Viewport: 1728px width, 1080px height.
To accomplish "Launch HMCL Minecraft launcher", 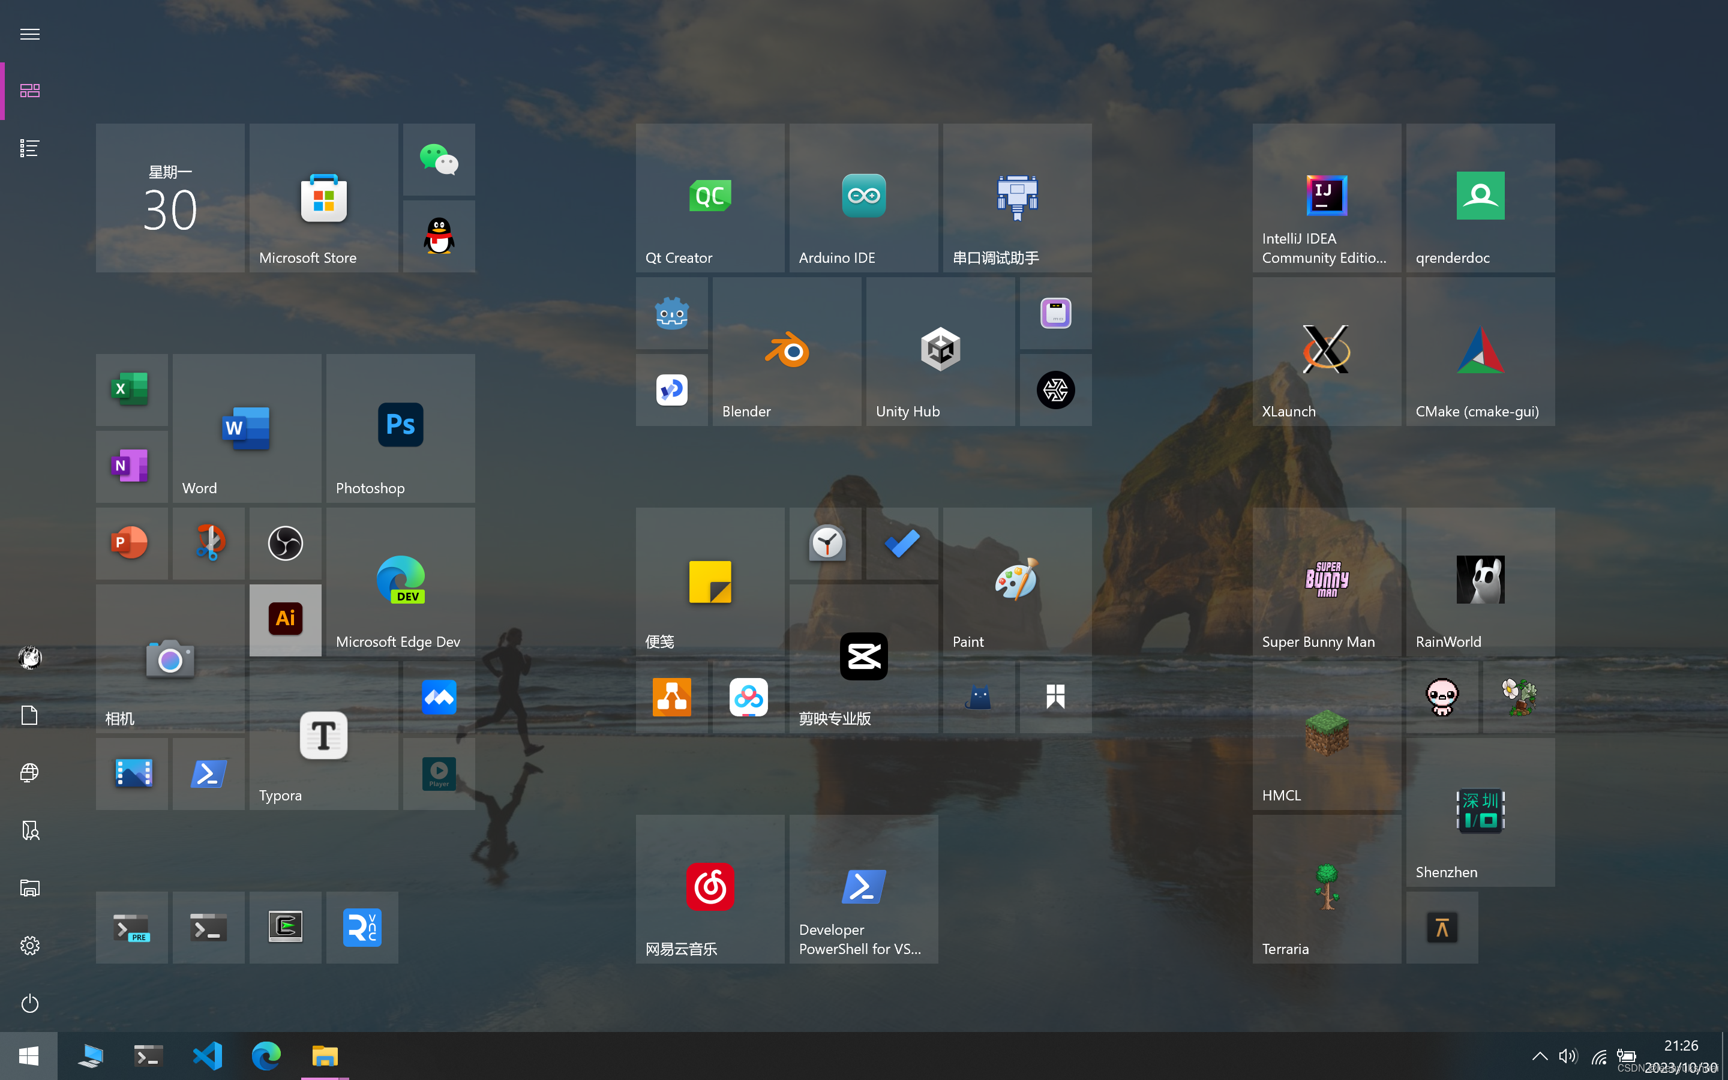I will pyautogui.click(x=1327, y=736).
